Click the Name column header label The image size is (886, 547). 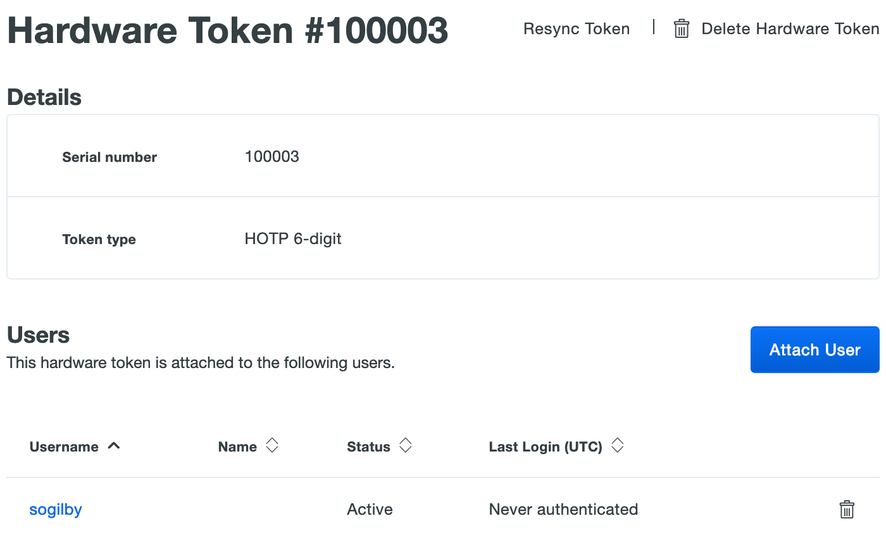[x=237, y=447]
